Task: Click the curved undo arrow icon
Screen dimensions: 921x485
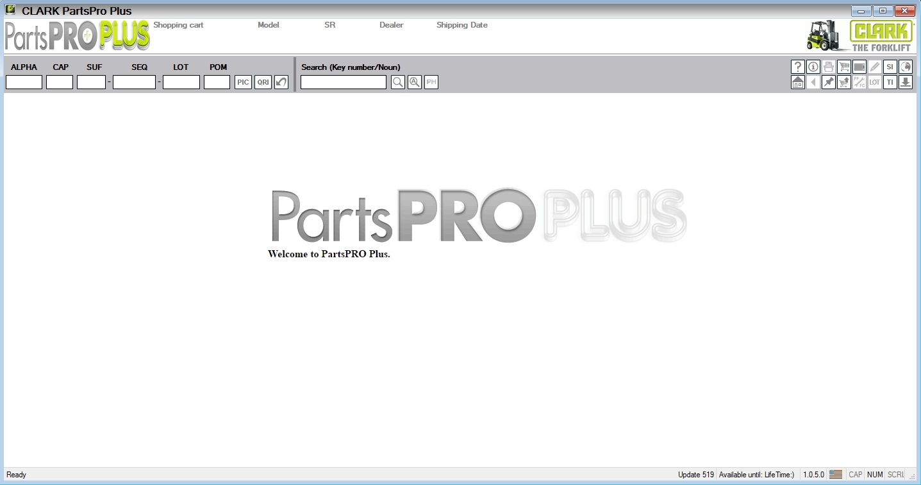Action: (281, 82)
